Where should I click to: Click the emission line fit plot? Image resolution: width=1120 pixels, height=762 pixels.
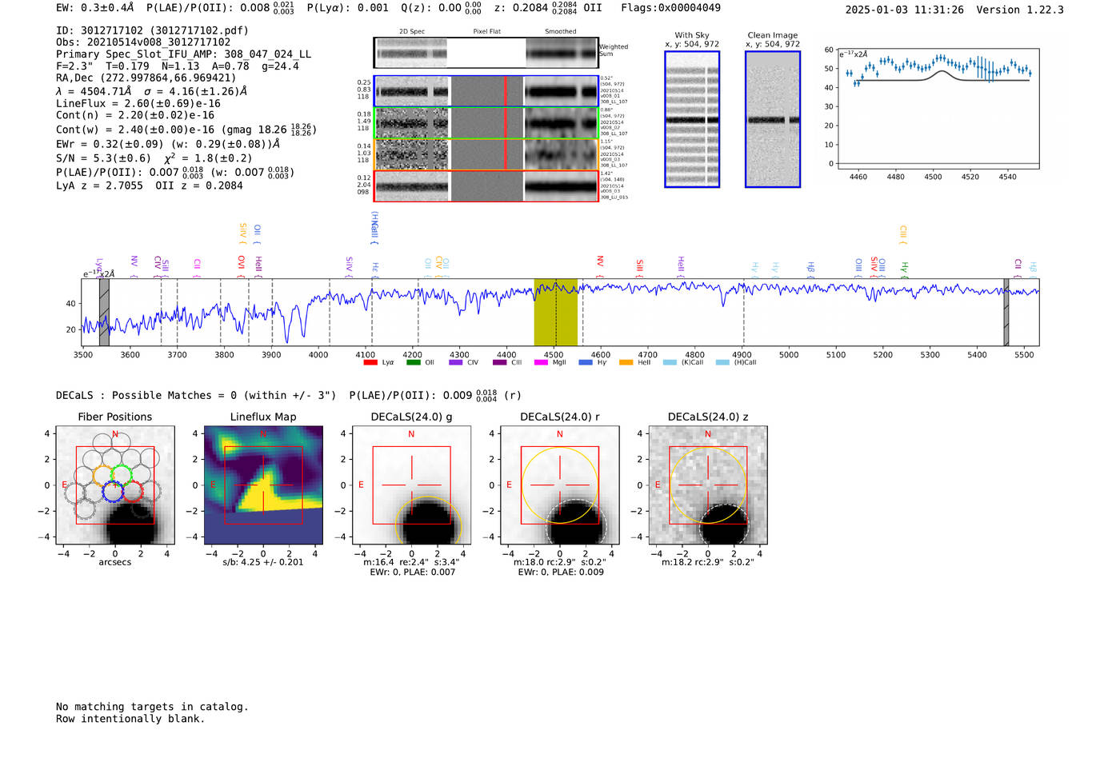point(938,109)
